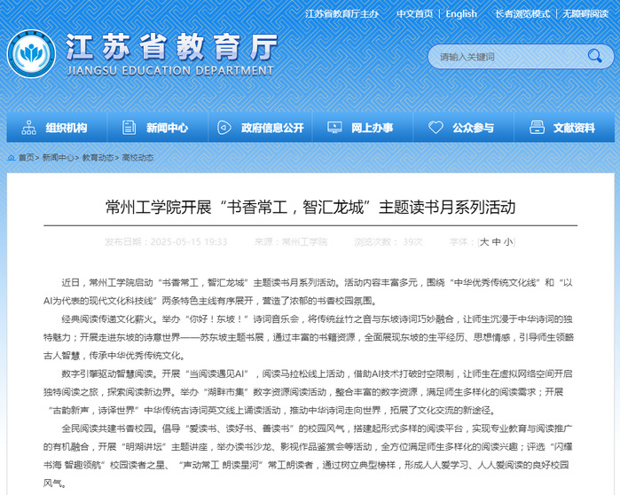
Task: Open 无障碍阅读 mode
Action: pyautogui.click(x=585, y=14)
